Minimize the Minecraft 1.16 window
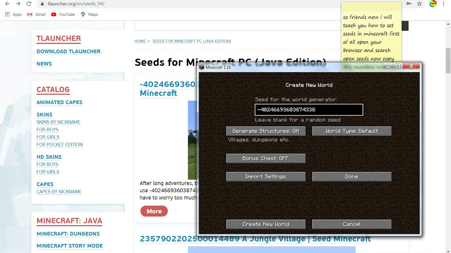The image size is (451, 253). tap(388, 66)
